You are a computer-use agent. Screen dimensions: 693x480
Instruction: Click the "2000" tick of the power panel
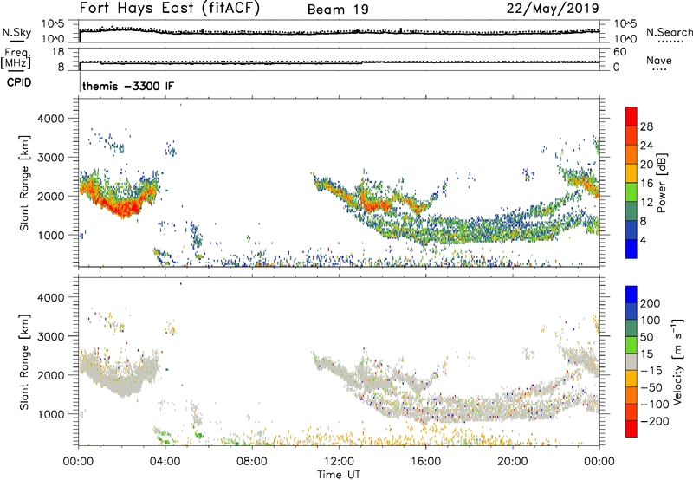(x=50, y=196)
